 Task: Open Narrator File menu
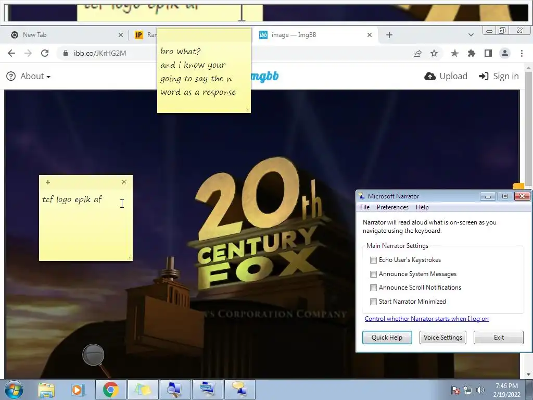point(365,207)
